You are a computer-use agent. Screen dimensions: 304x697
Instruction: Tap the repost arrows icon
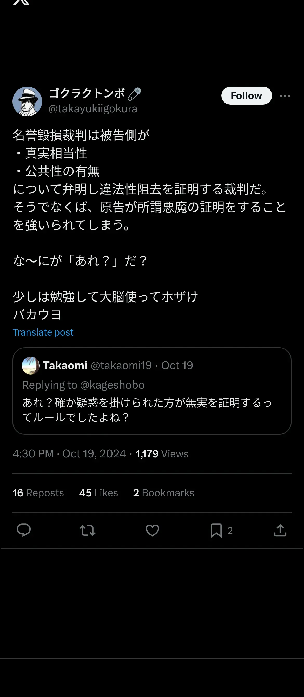88,530
